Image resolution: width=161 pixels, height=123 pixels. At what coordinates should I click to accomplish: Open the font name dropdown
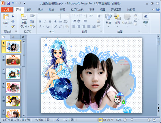[x=59, y=16]
